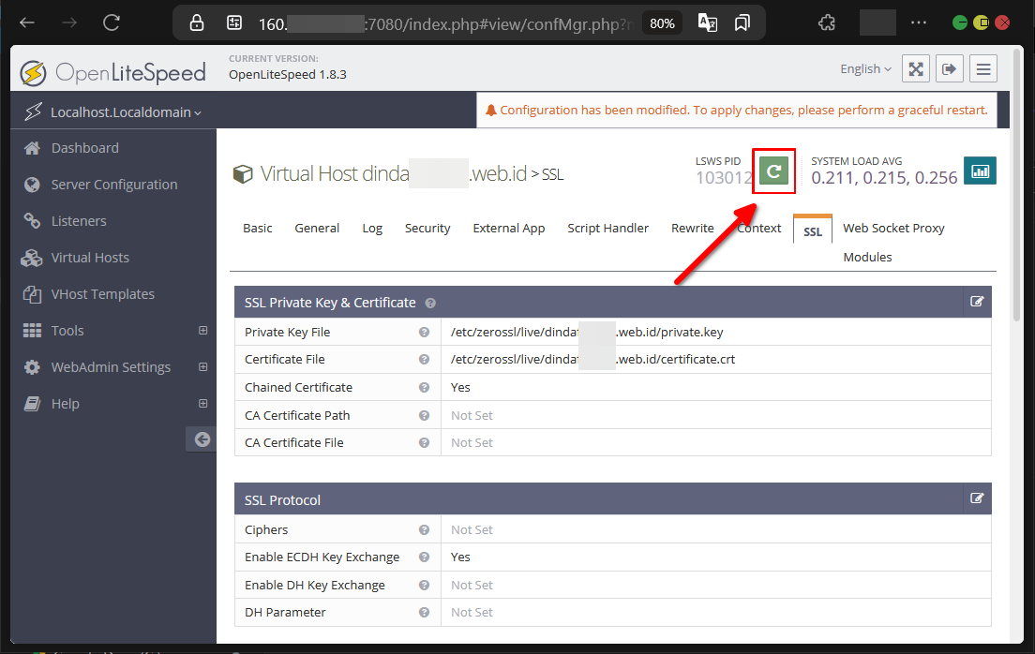Reload the browser page

click(x=112, y=23)
